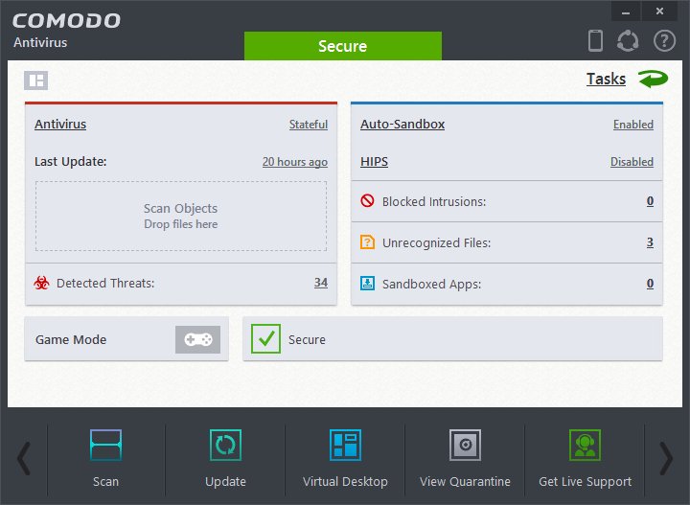Image resolution: width=690 pixels, height=505 pixels.
Task: Show more toolbar items with right chevron
Action: pos(666,459)
